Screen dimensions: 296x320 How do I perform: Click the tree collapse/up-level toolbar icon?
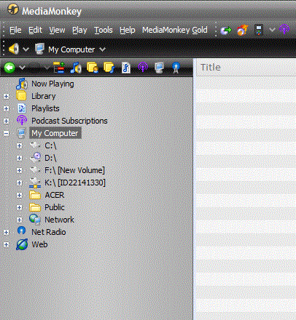pyautogui.click(x=59, y=68)
